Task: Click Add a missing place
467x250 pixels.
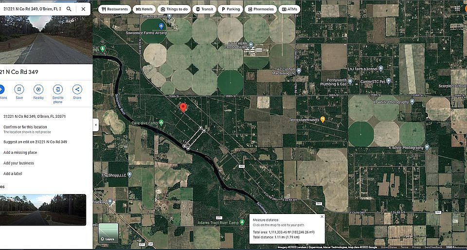Action: tap(20, 153)
